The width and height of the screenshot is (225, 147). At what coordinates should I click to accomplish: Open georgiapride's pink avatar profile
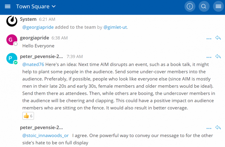pos(11,40)
